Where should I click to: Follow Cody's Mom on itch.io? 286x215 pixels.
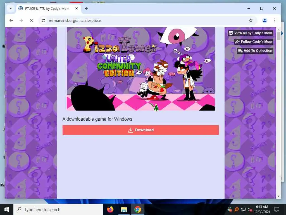254,42
